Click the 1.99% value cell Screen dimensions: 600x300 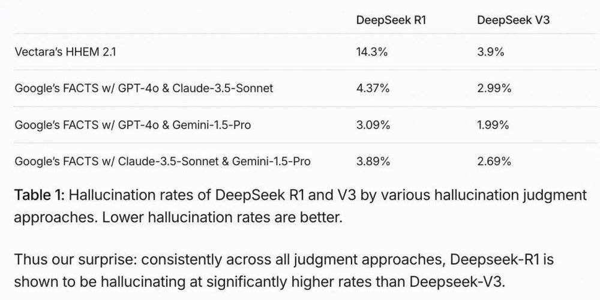493,125
